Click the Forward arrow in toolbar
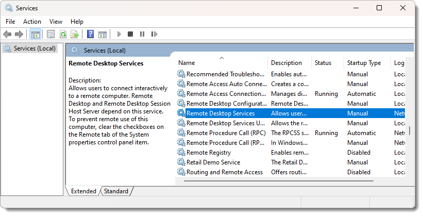 pos(19,35)
